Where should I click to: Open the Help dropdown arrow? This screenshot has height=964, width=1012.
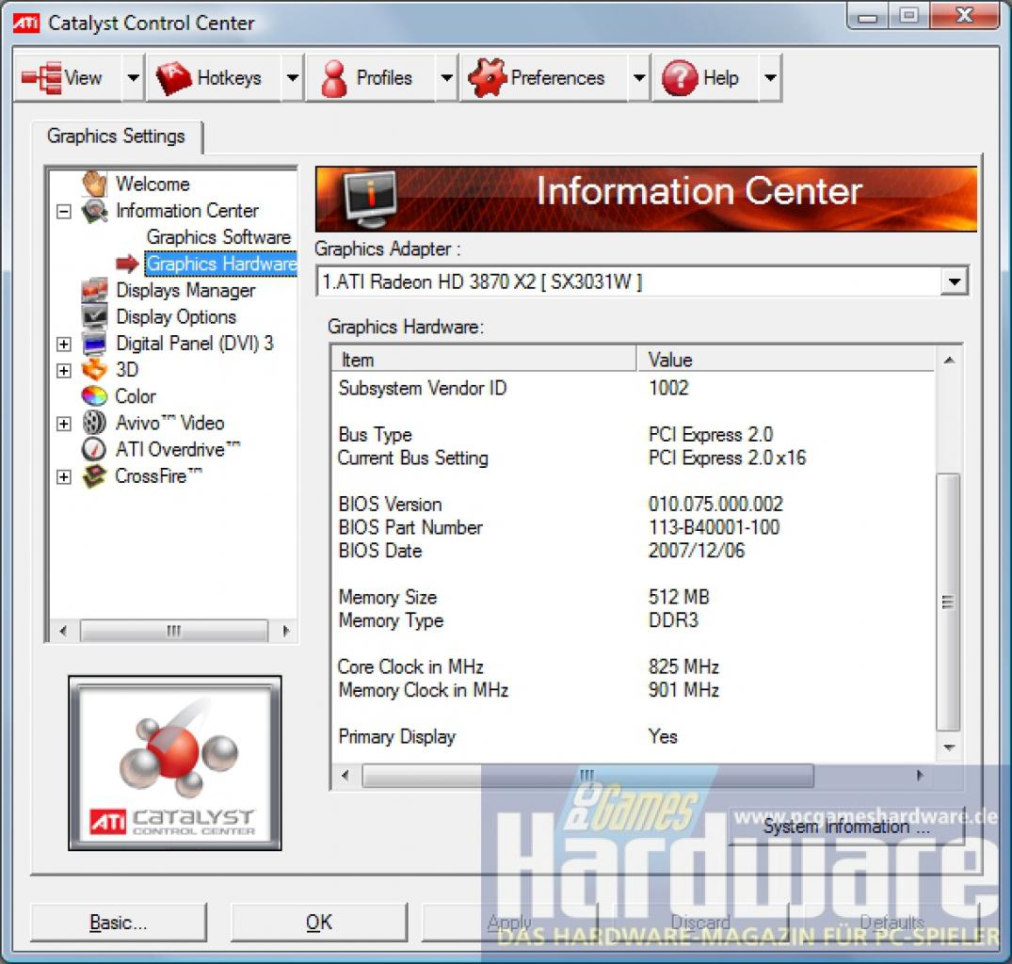pos(770,78)
